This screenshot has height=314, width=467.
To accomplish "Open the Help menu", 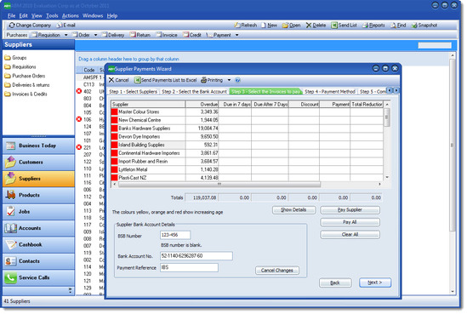I will [x=112, y=16].
